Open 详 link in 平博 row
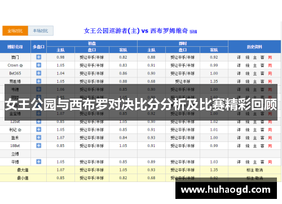Viewport: 282px width, 204px height. (239, 162)
